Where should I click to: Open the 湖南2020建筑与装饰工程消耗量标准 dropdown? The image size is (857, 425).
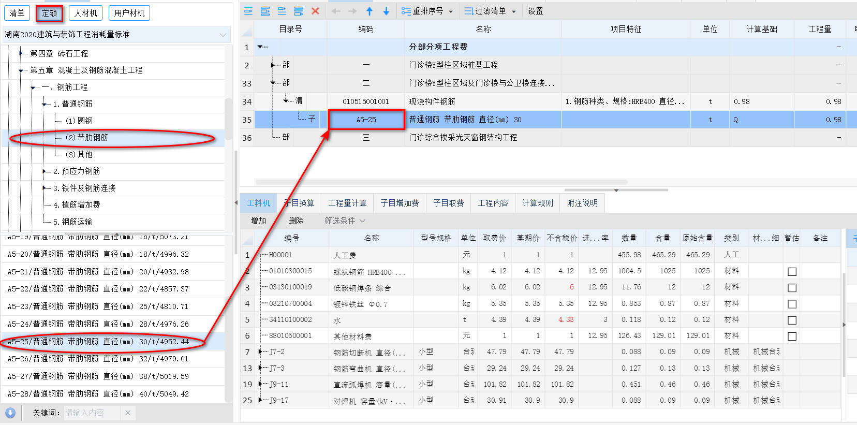click(223, 35)
